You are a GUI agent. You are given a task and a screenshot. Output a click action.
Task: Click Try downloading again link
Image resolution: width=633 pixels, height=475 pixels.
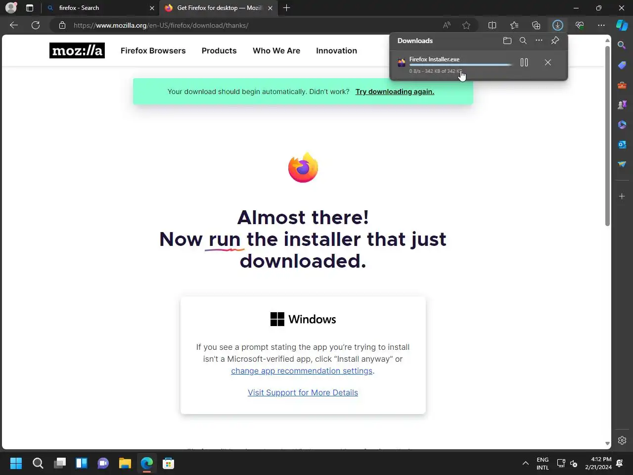coord(395,92)
